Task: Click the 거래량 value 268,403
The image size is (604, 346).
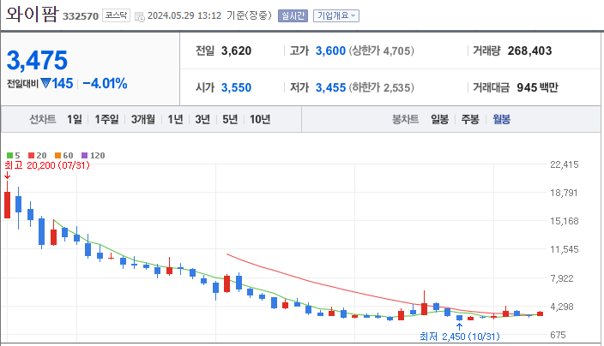Action: (x=529, y=51)
